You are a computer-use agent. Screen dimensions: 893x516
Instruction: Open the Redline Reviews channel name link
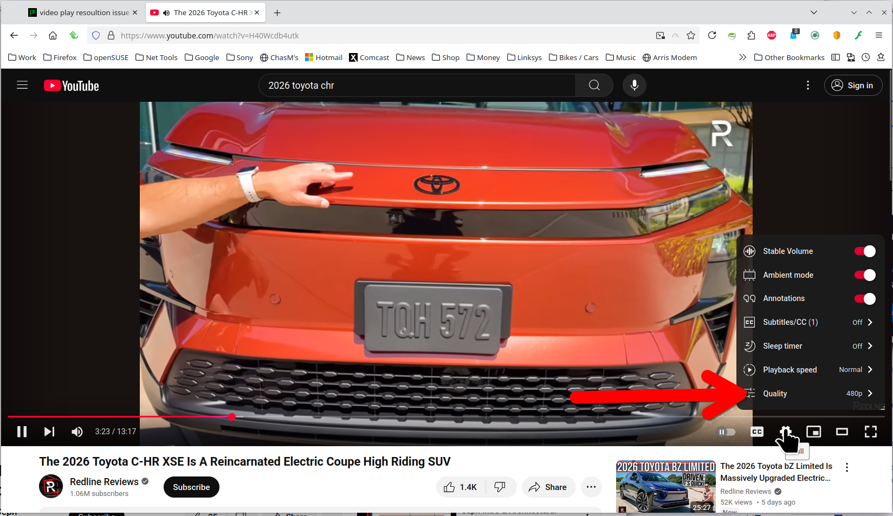(104, 482)
